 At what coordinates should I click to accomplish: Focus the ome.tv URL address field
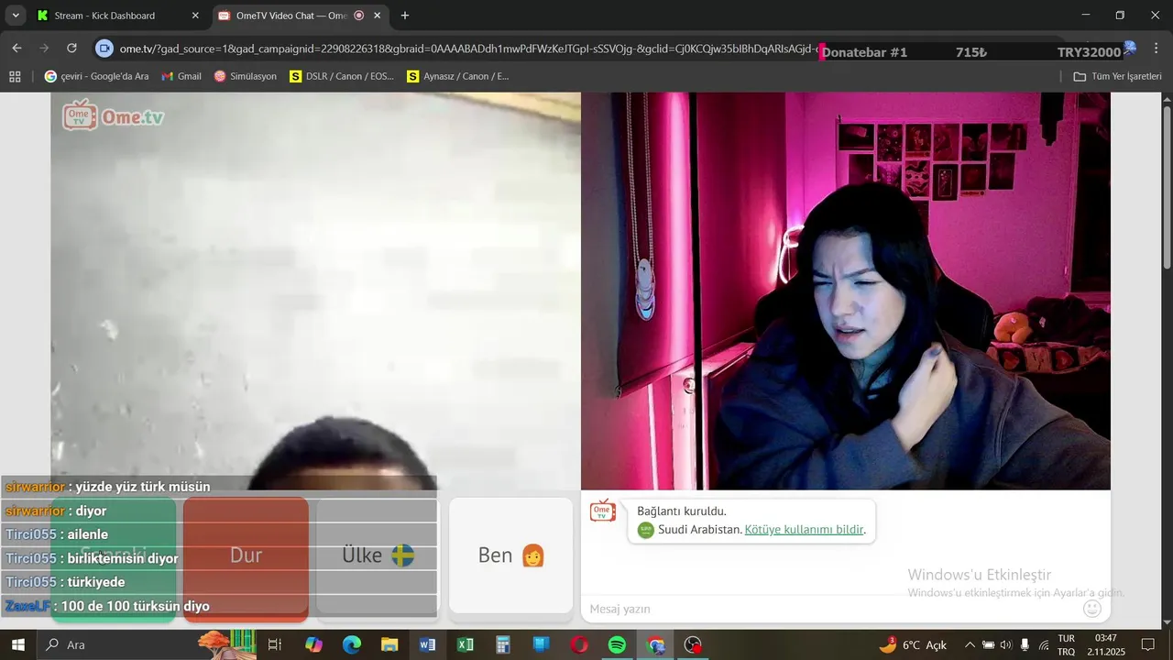[x=467, y=49]
